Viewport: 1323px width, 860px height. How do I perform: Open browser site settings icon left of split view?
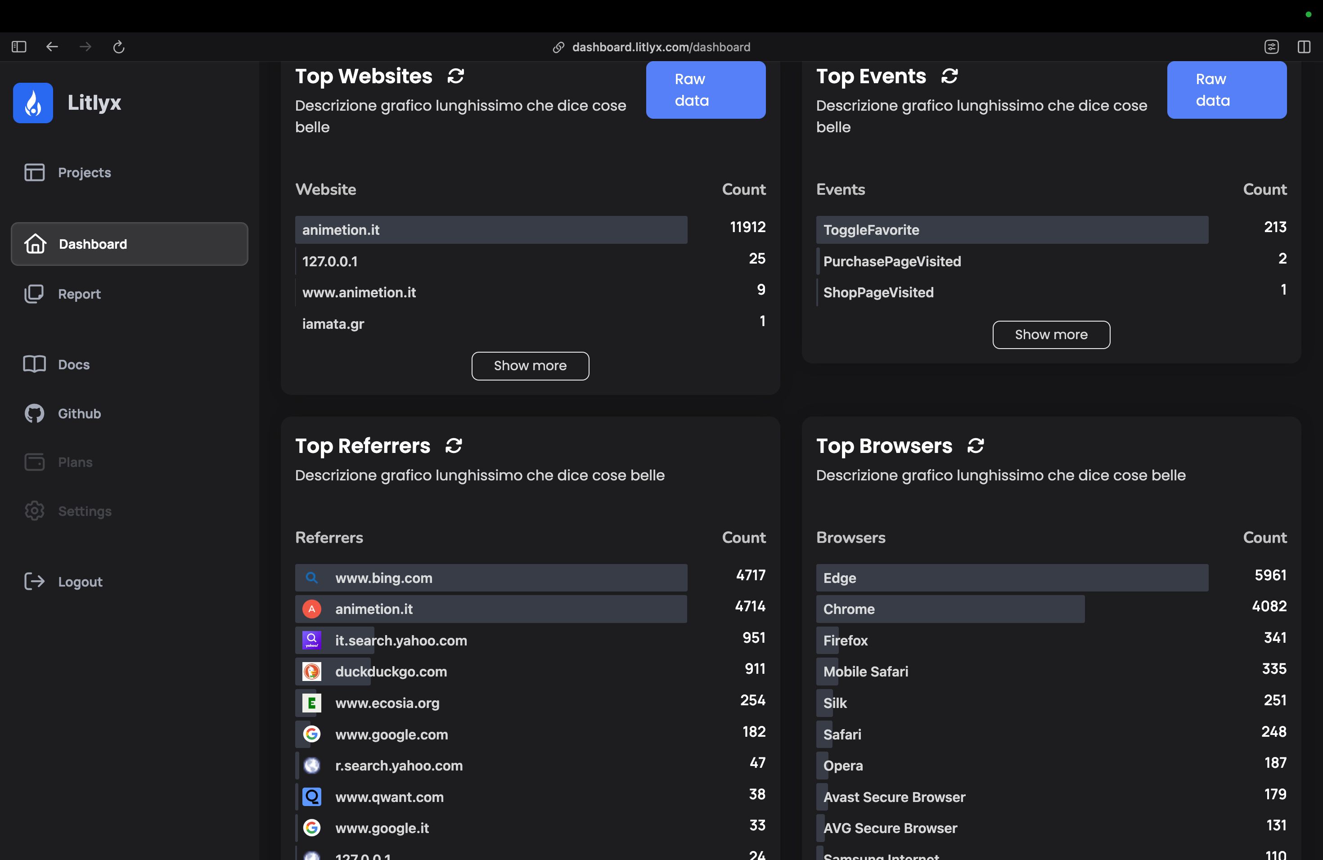pos(1271,47)
